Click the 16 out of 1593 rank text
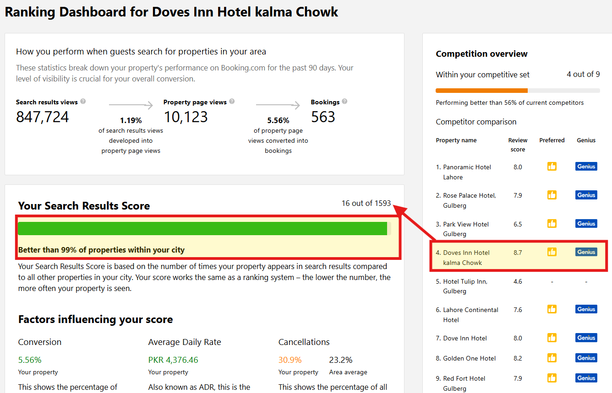 pos(366,203)
